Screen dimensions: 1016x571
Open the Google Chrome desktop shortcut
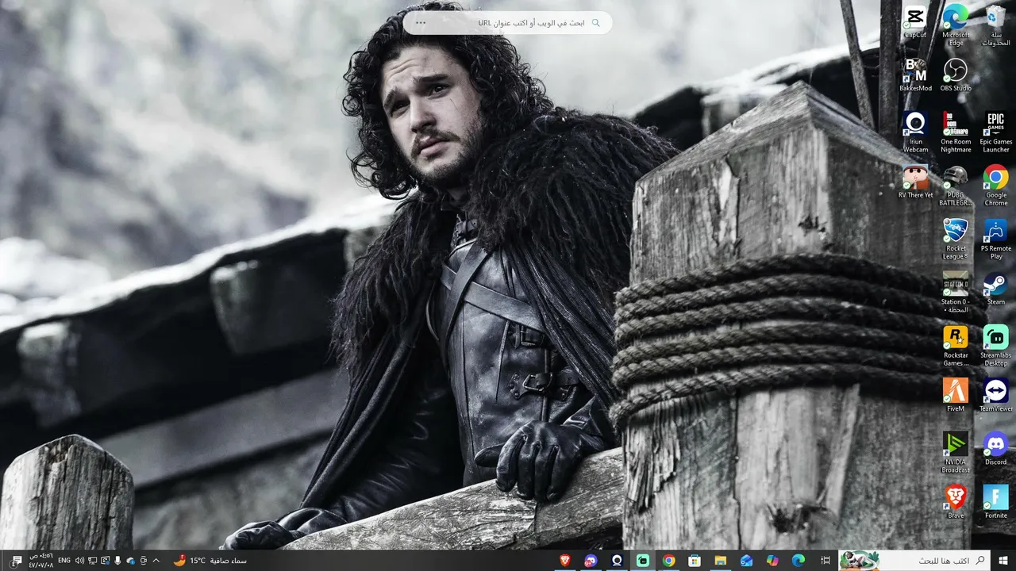click(x=996, y=186)
